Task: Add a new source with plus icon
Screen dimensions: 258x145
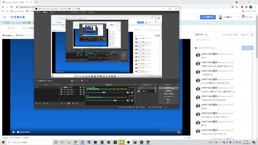Action: point(62,104)
